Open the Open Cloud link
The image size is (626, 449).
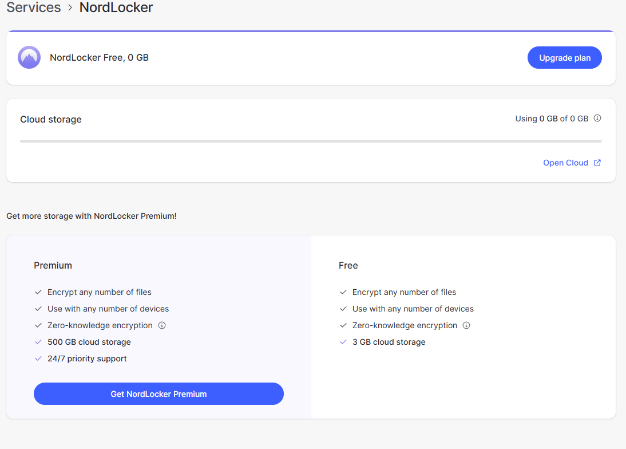coord(565,163)
